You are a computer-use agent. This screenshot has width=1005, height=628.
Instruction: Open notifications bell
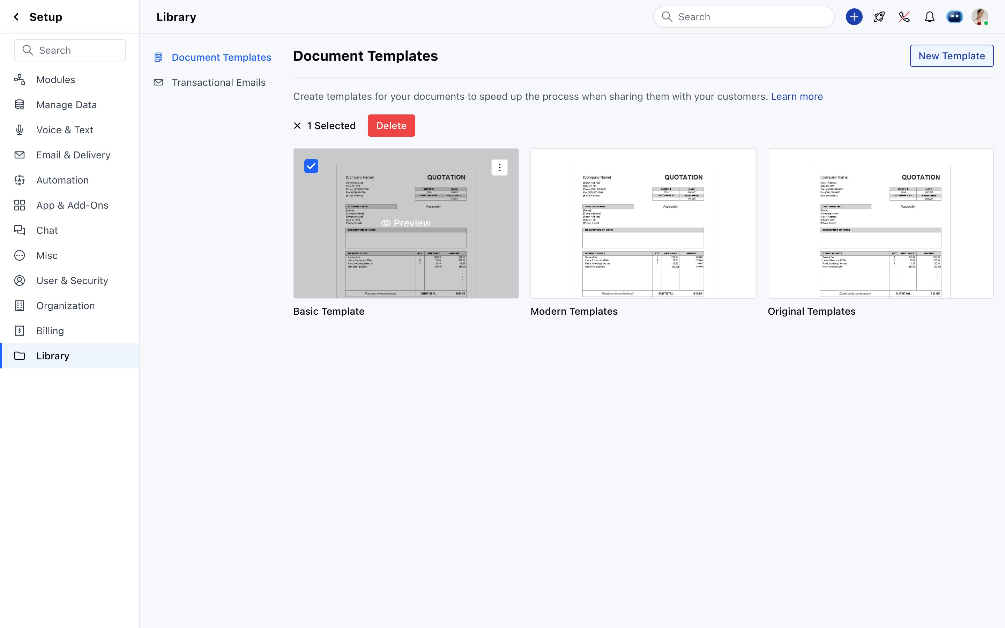929,17
